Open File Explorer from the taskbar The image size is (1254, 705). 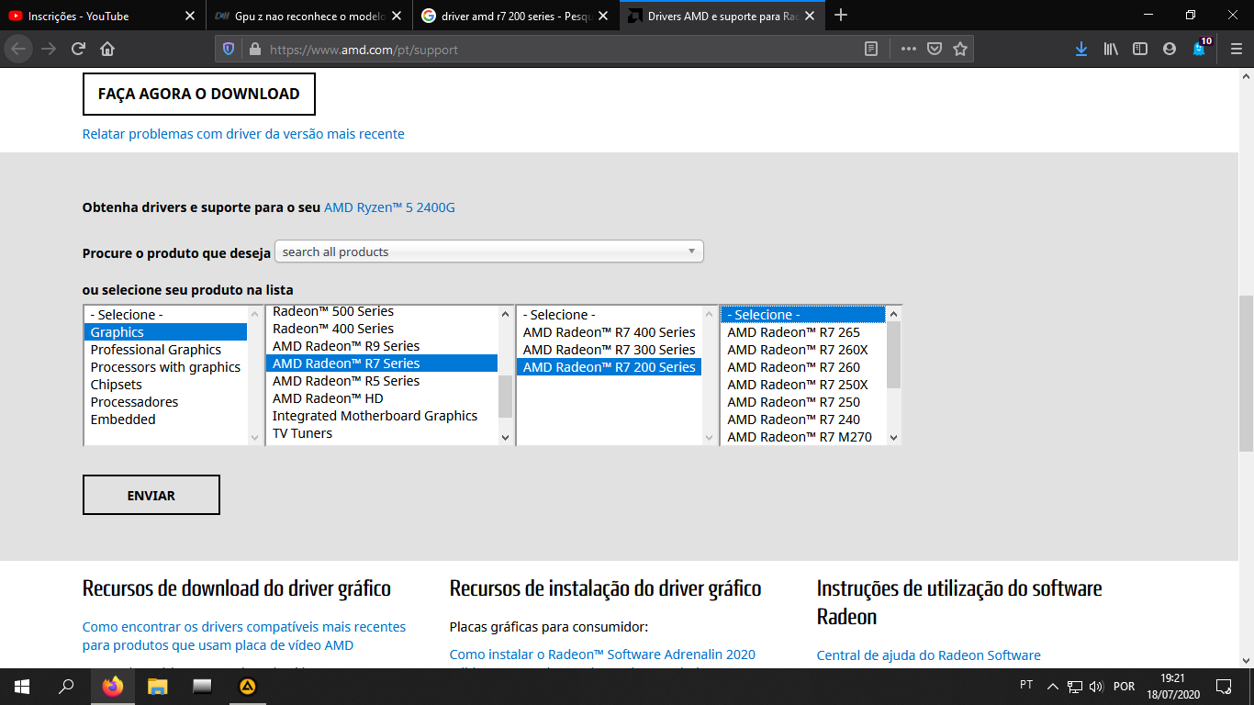(158, 687)
